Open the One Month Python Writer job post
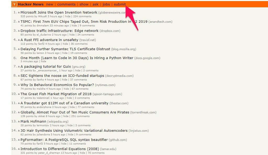The height and width of the screenshot is (155, 268). tap(77, 58)
